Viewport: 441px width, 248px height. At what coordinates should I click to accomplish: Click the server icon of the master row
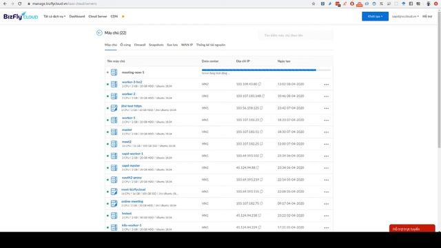114,132
